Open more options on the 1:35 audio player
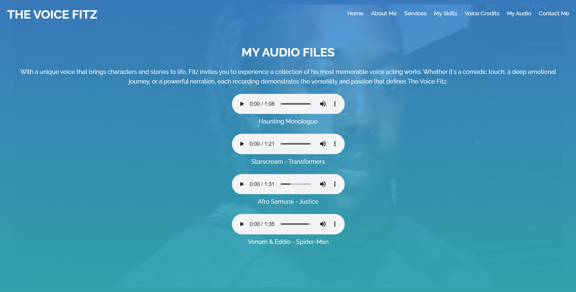Image resolution: width=576 pixels, height=292 pixels. tap(335, 224)
